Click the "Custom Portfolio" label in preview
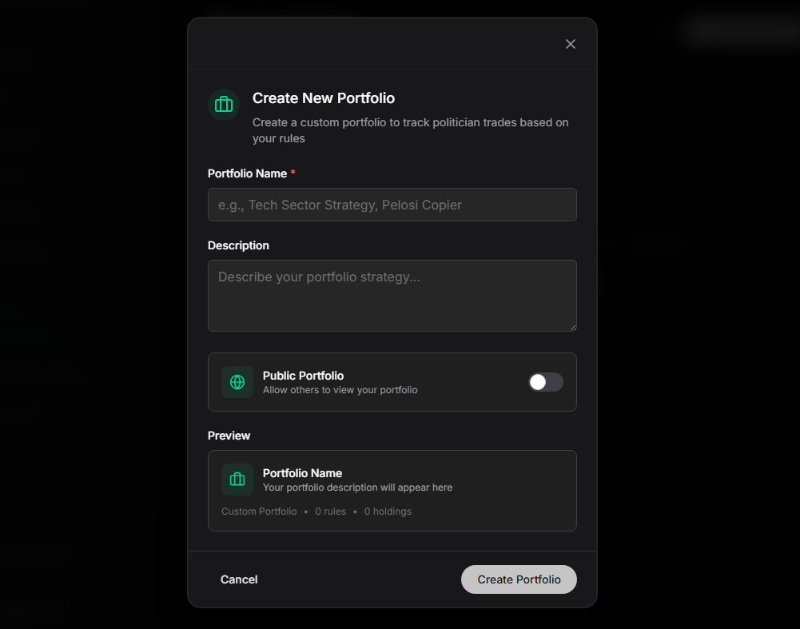This screenshot has width=800, height=629. [x=259, y=512]
